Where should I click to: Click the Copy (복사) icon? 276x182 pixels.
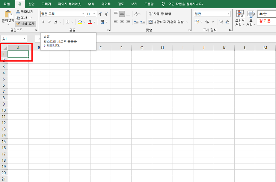coord(18,18)
